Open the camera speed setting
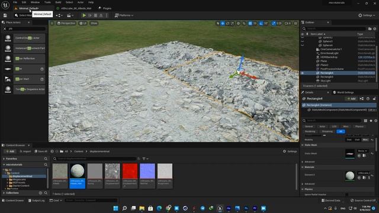This screenshot has height=213, width=379. click(288, 24)
